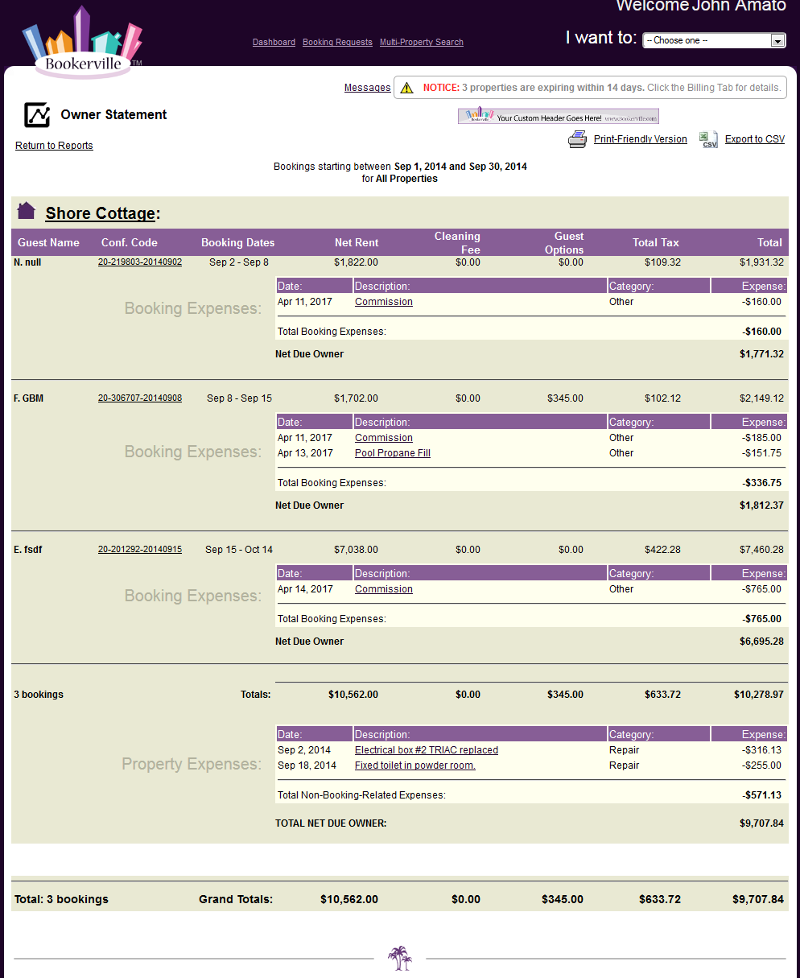Click the printer icon
800x978 pixels.
[577, 139]
